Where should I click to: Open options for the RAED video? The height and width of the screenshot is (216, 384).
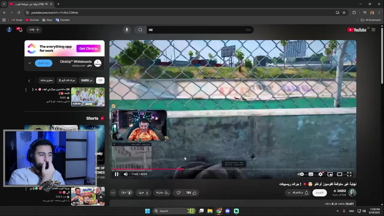(26, 90)
